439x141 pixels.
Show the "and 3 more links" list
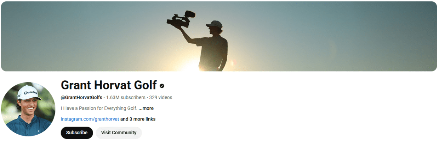click(x=138, y=119)
